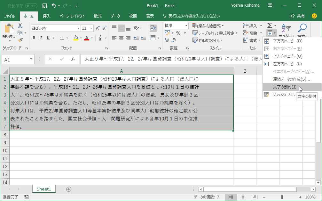Open the データ ribbon tab
This screenshot has height=201, width=322.
115,16
